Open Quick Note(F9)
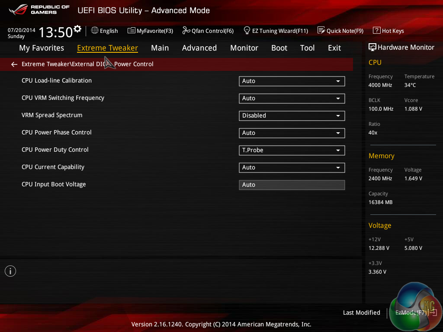Screen dimensions: 443x332 tap(340, 31)
